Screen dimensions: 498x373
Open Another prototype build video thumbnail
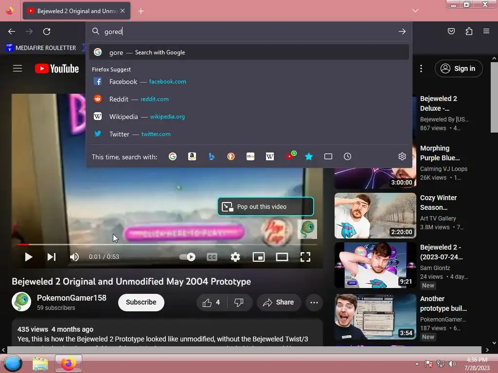pos(375,317)
